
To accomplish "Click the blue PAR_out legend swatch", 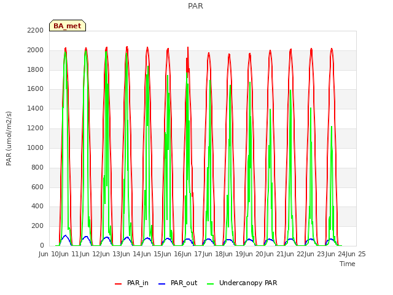I will pos(162,284).
